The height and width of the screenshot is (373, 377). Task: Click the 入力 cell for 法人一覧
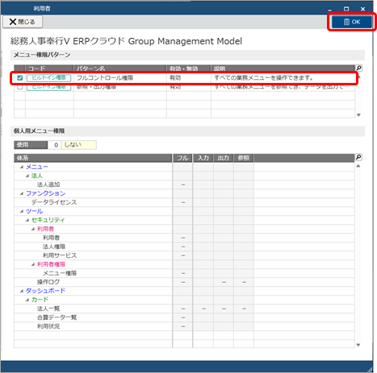tap(203, 309)
